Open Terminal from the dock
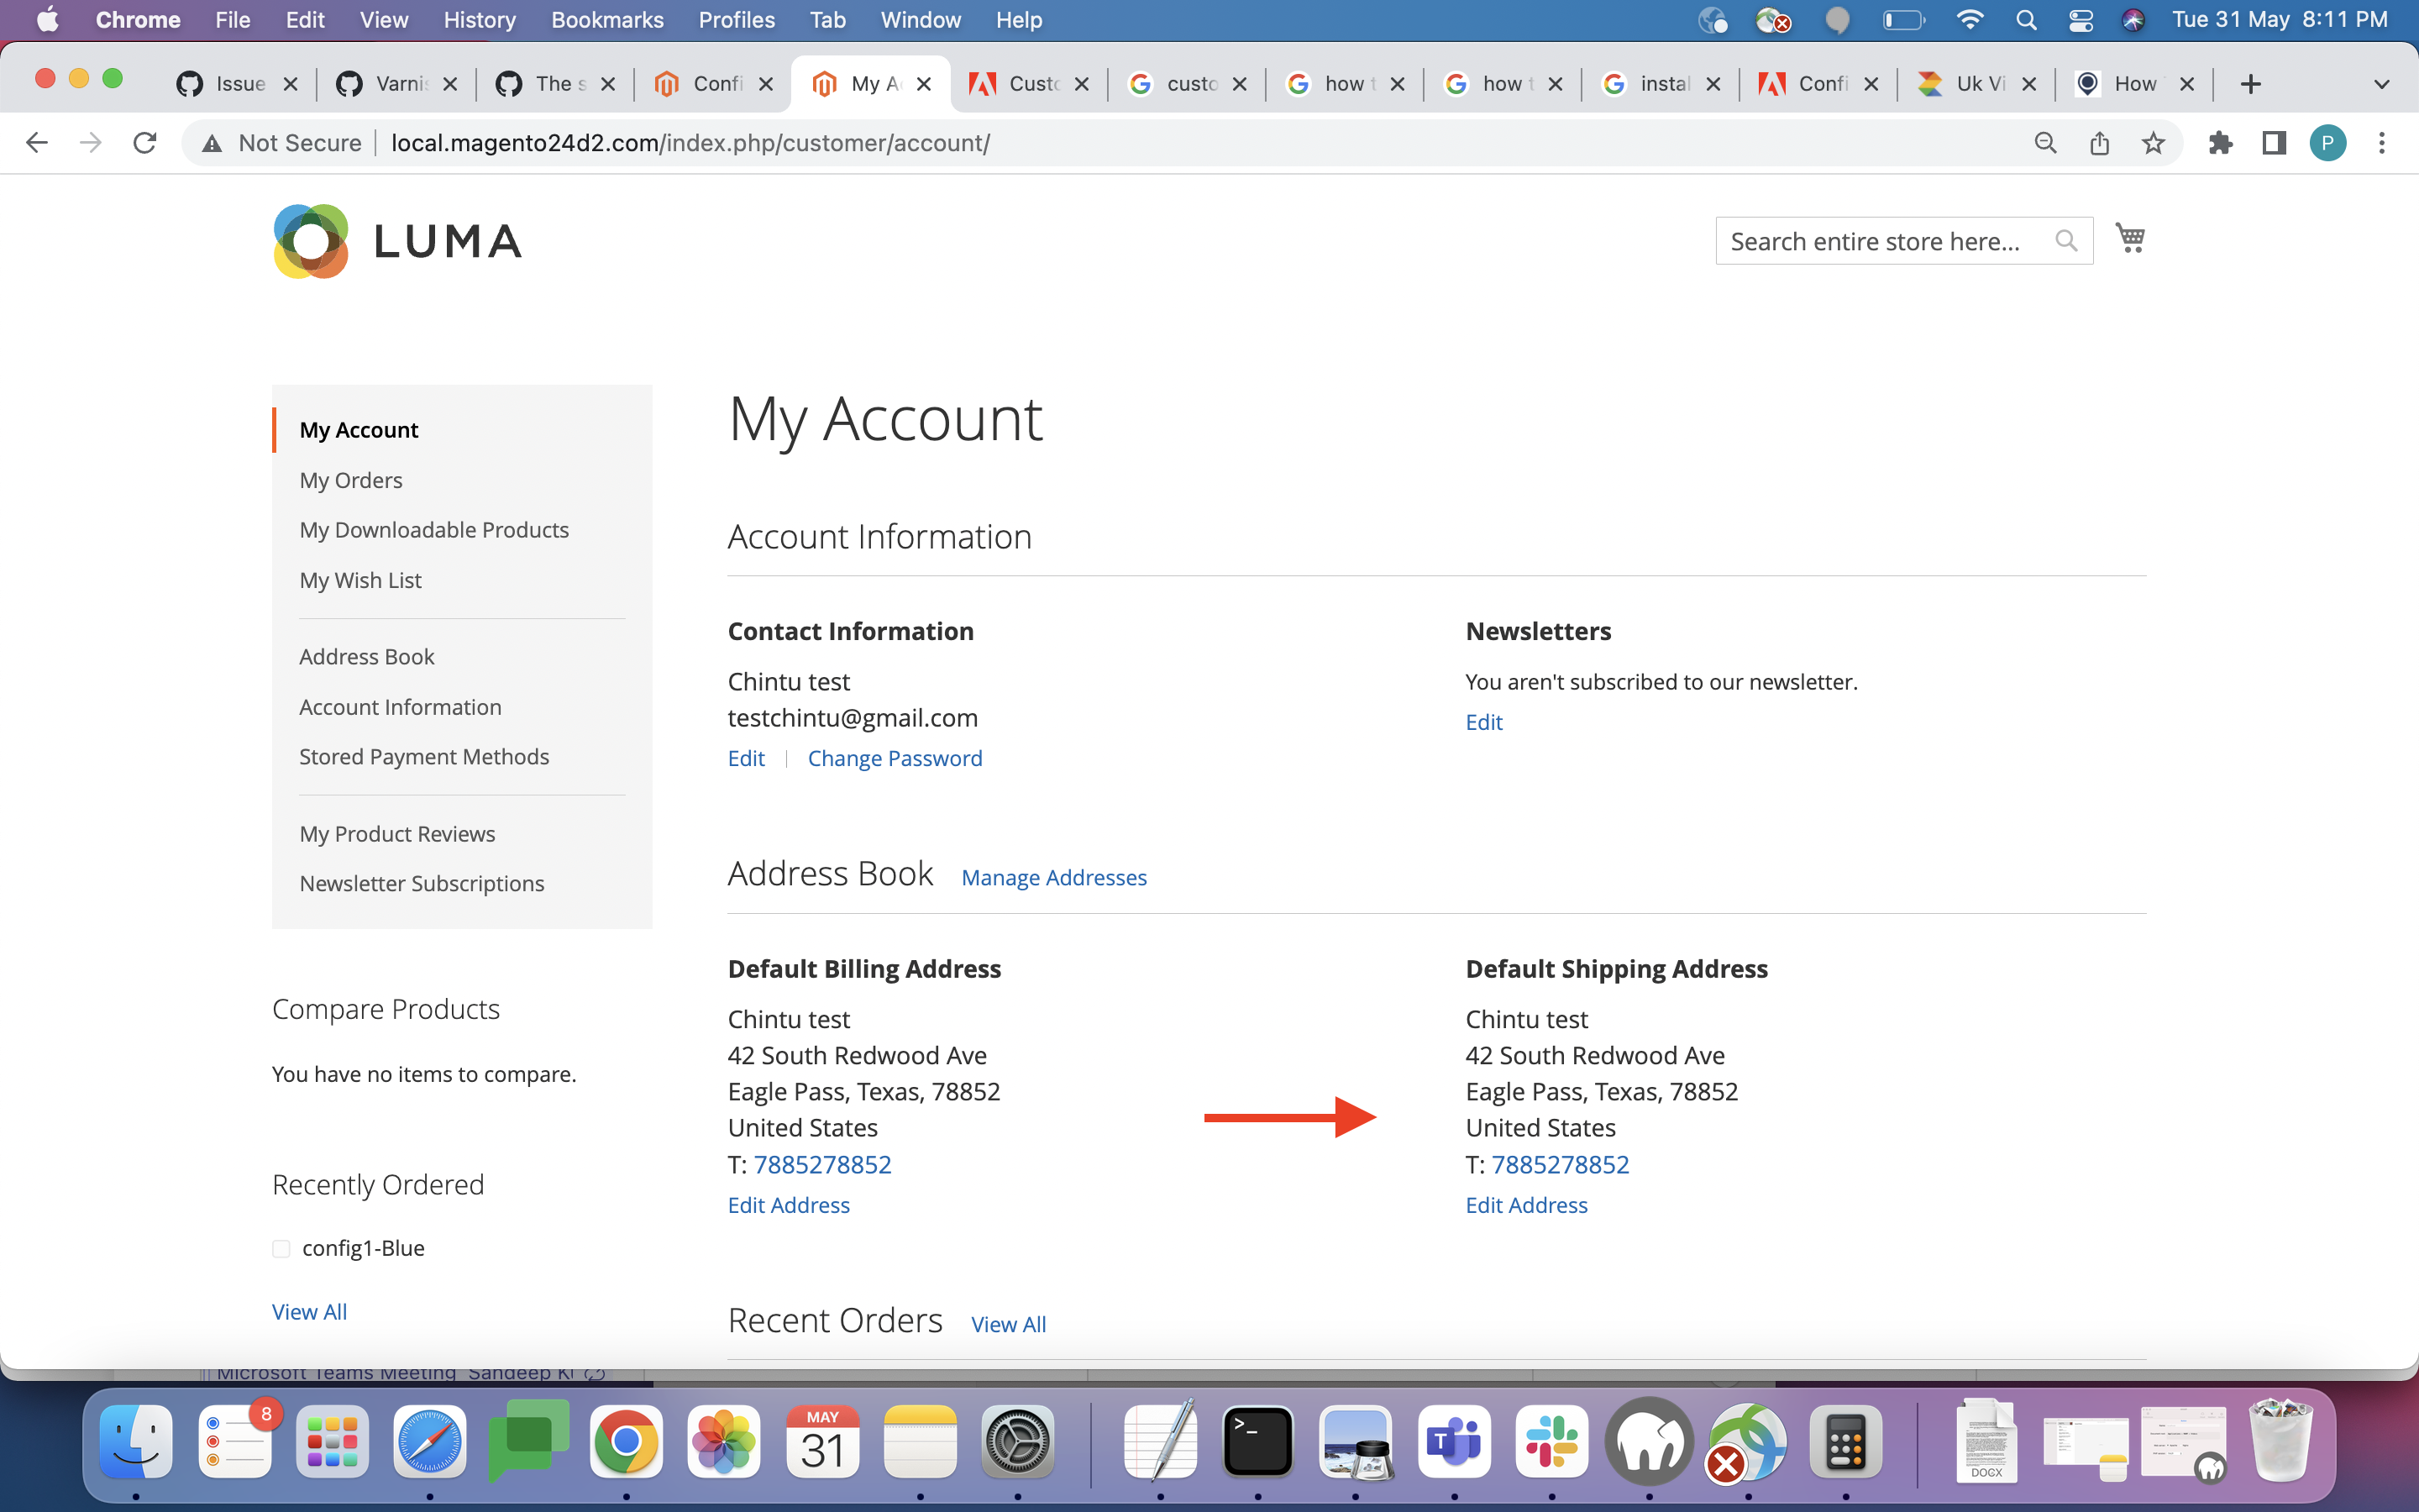2419x1512 pixels. 1257,1441
